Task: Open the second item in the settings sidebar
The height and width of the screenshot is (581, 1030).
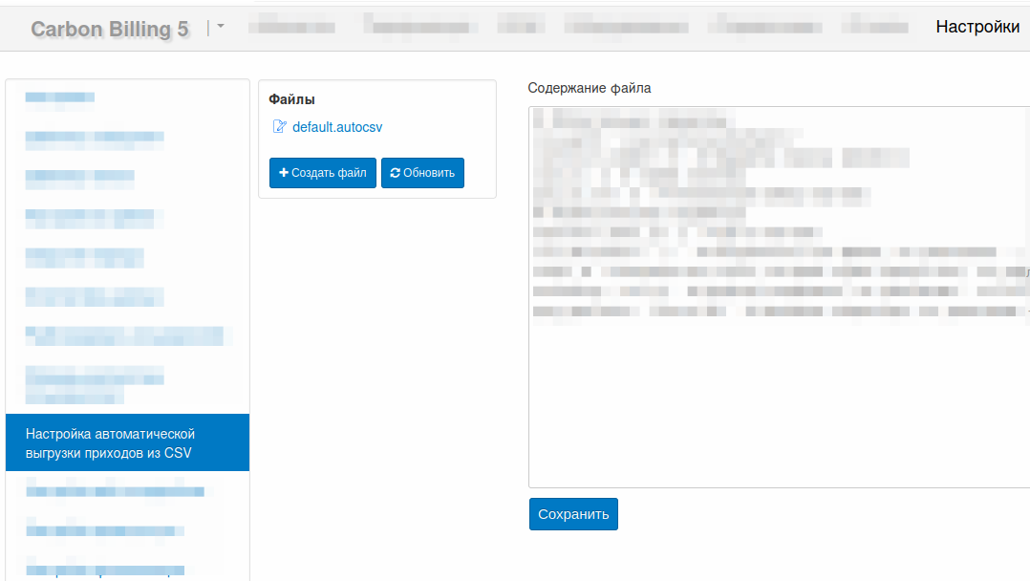Action: [x=95, y=138]
